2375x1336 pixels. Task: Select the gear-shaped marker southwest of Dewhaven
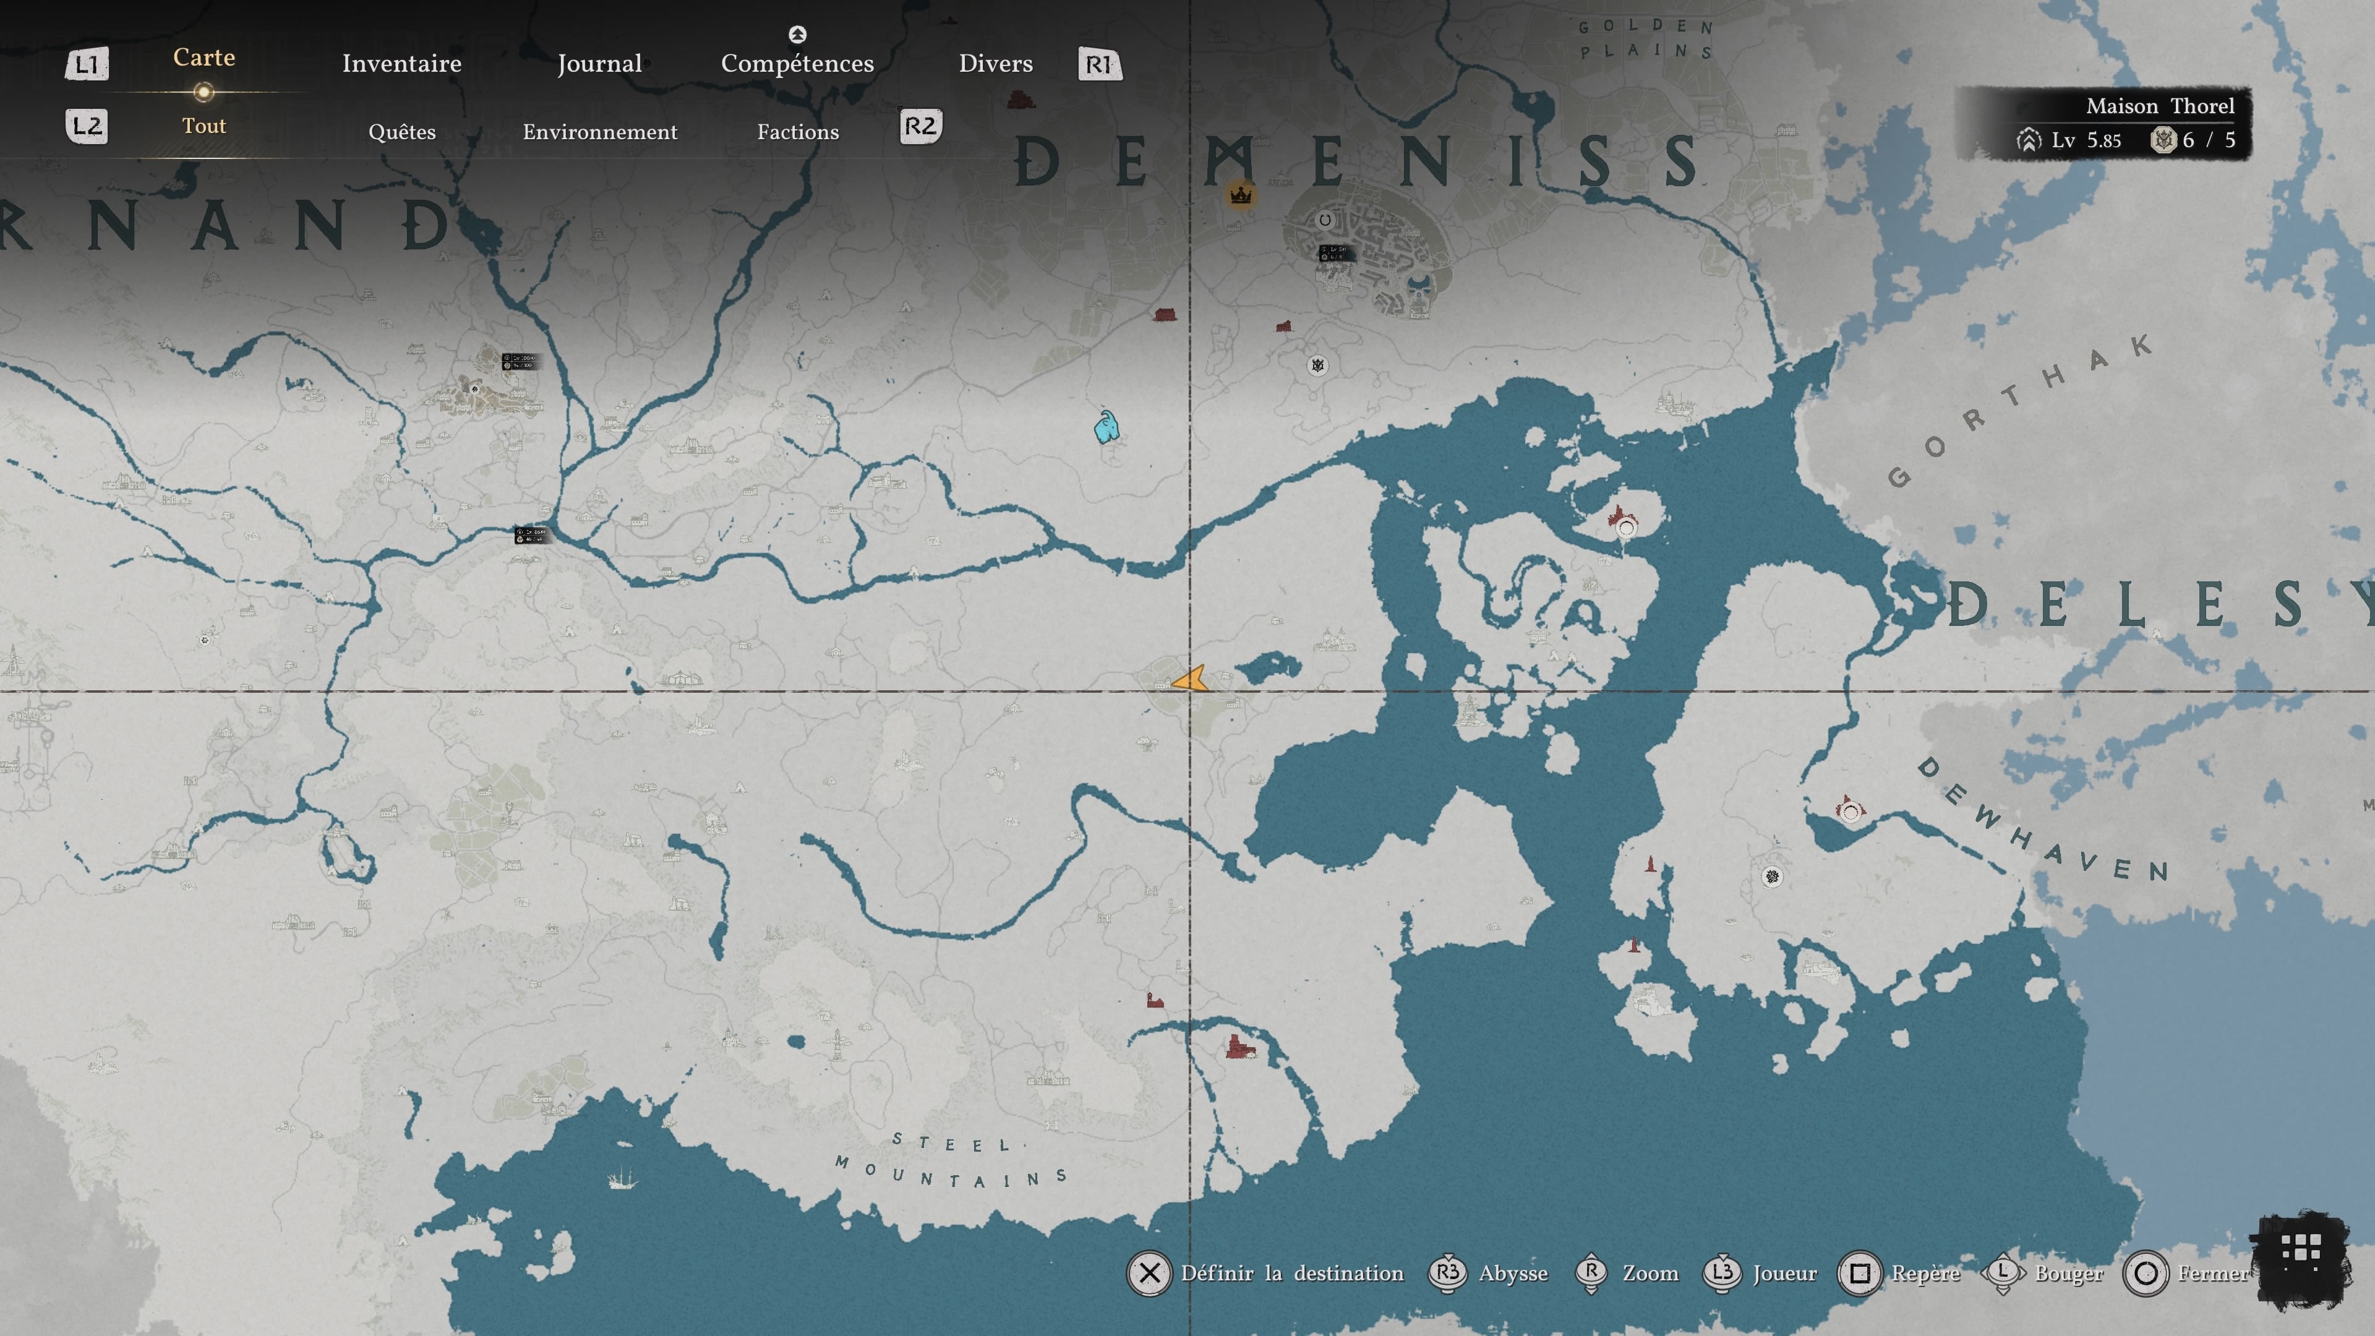(1772, 877)
